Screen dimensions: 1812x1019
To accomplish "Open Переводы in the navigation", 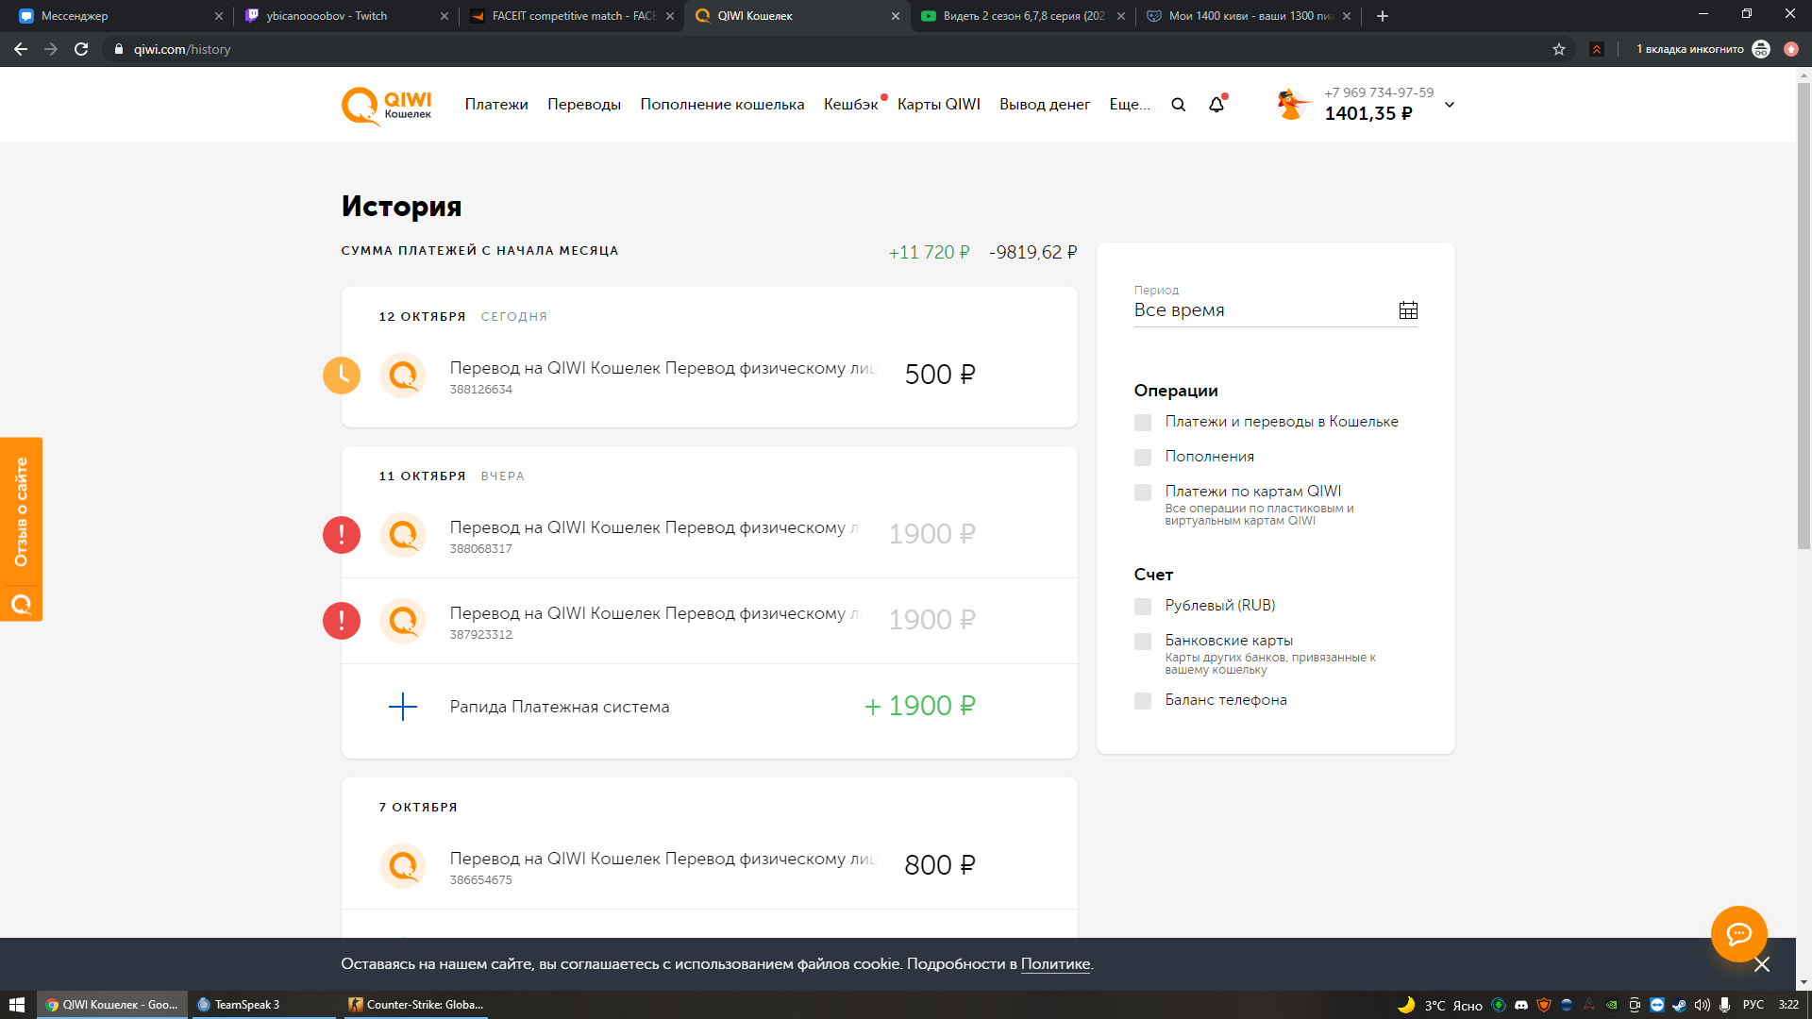I will [x=584, y=105].
